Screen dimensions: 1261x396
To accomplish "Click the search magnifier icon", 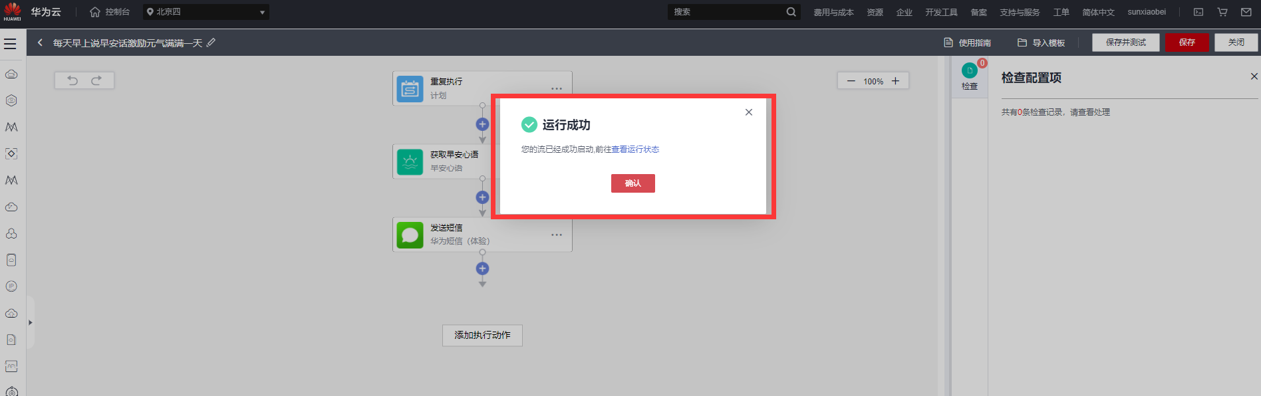I will [791, 12].
